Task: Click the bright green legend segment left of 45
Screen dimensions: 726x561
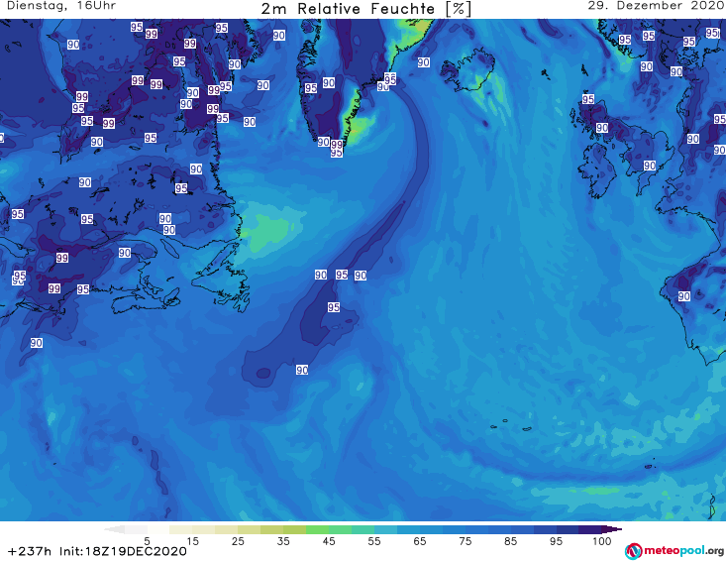Action: (317, 529)
